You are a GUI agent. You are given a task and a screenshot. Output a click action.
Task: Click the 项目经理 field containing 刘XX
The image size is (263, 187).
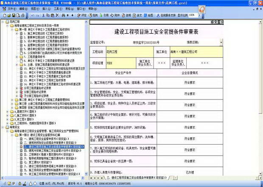pos(121,63)
